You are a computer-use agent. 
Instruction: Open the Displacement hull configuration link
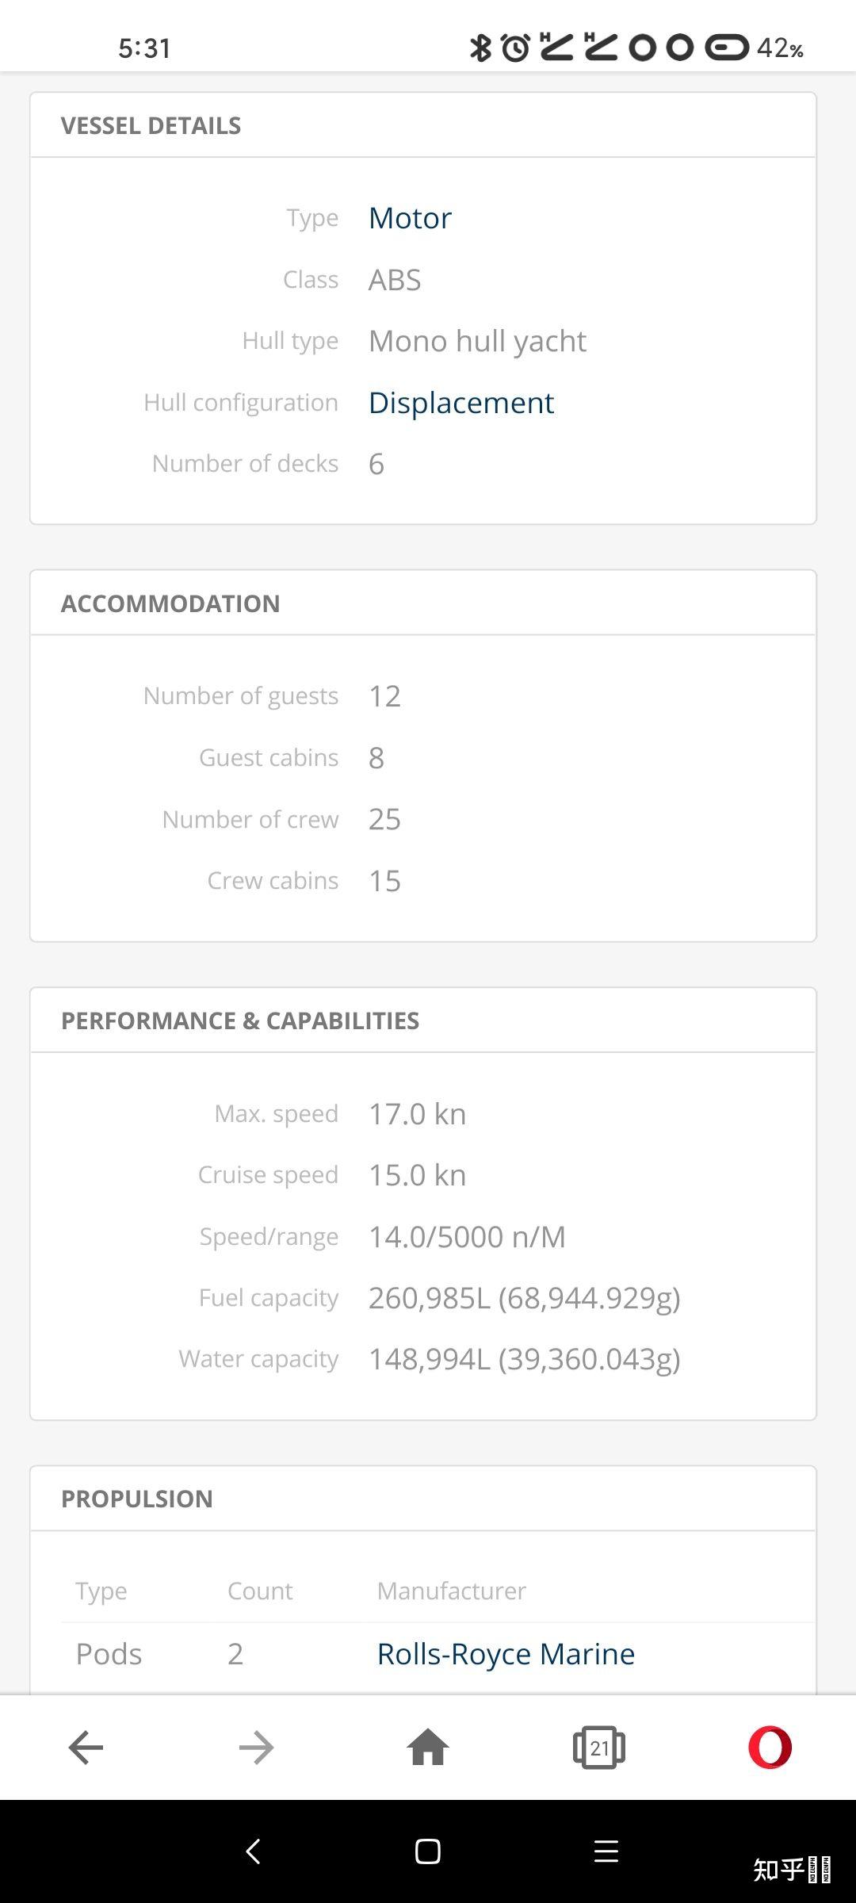click(x=460, y=403)
